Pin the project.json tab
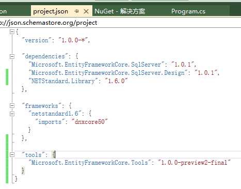This screenshot has width=241, height=189. click(x=77, y=11)
